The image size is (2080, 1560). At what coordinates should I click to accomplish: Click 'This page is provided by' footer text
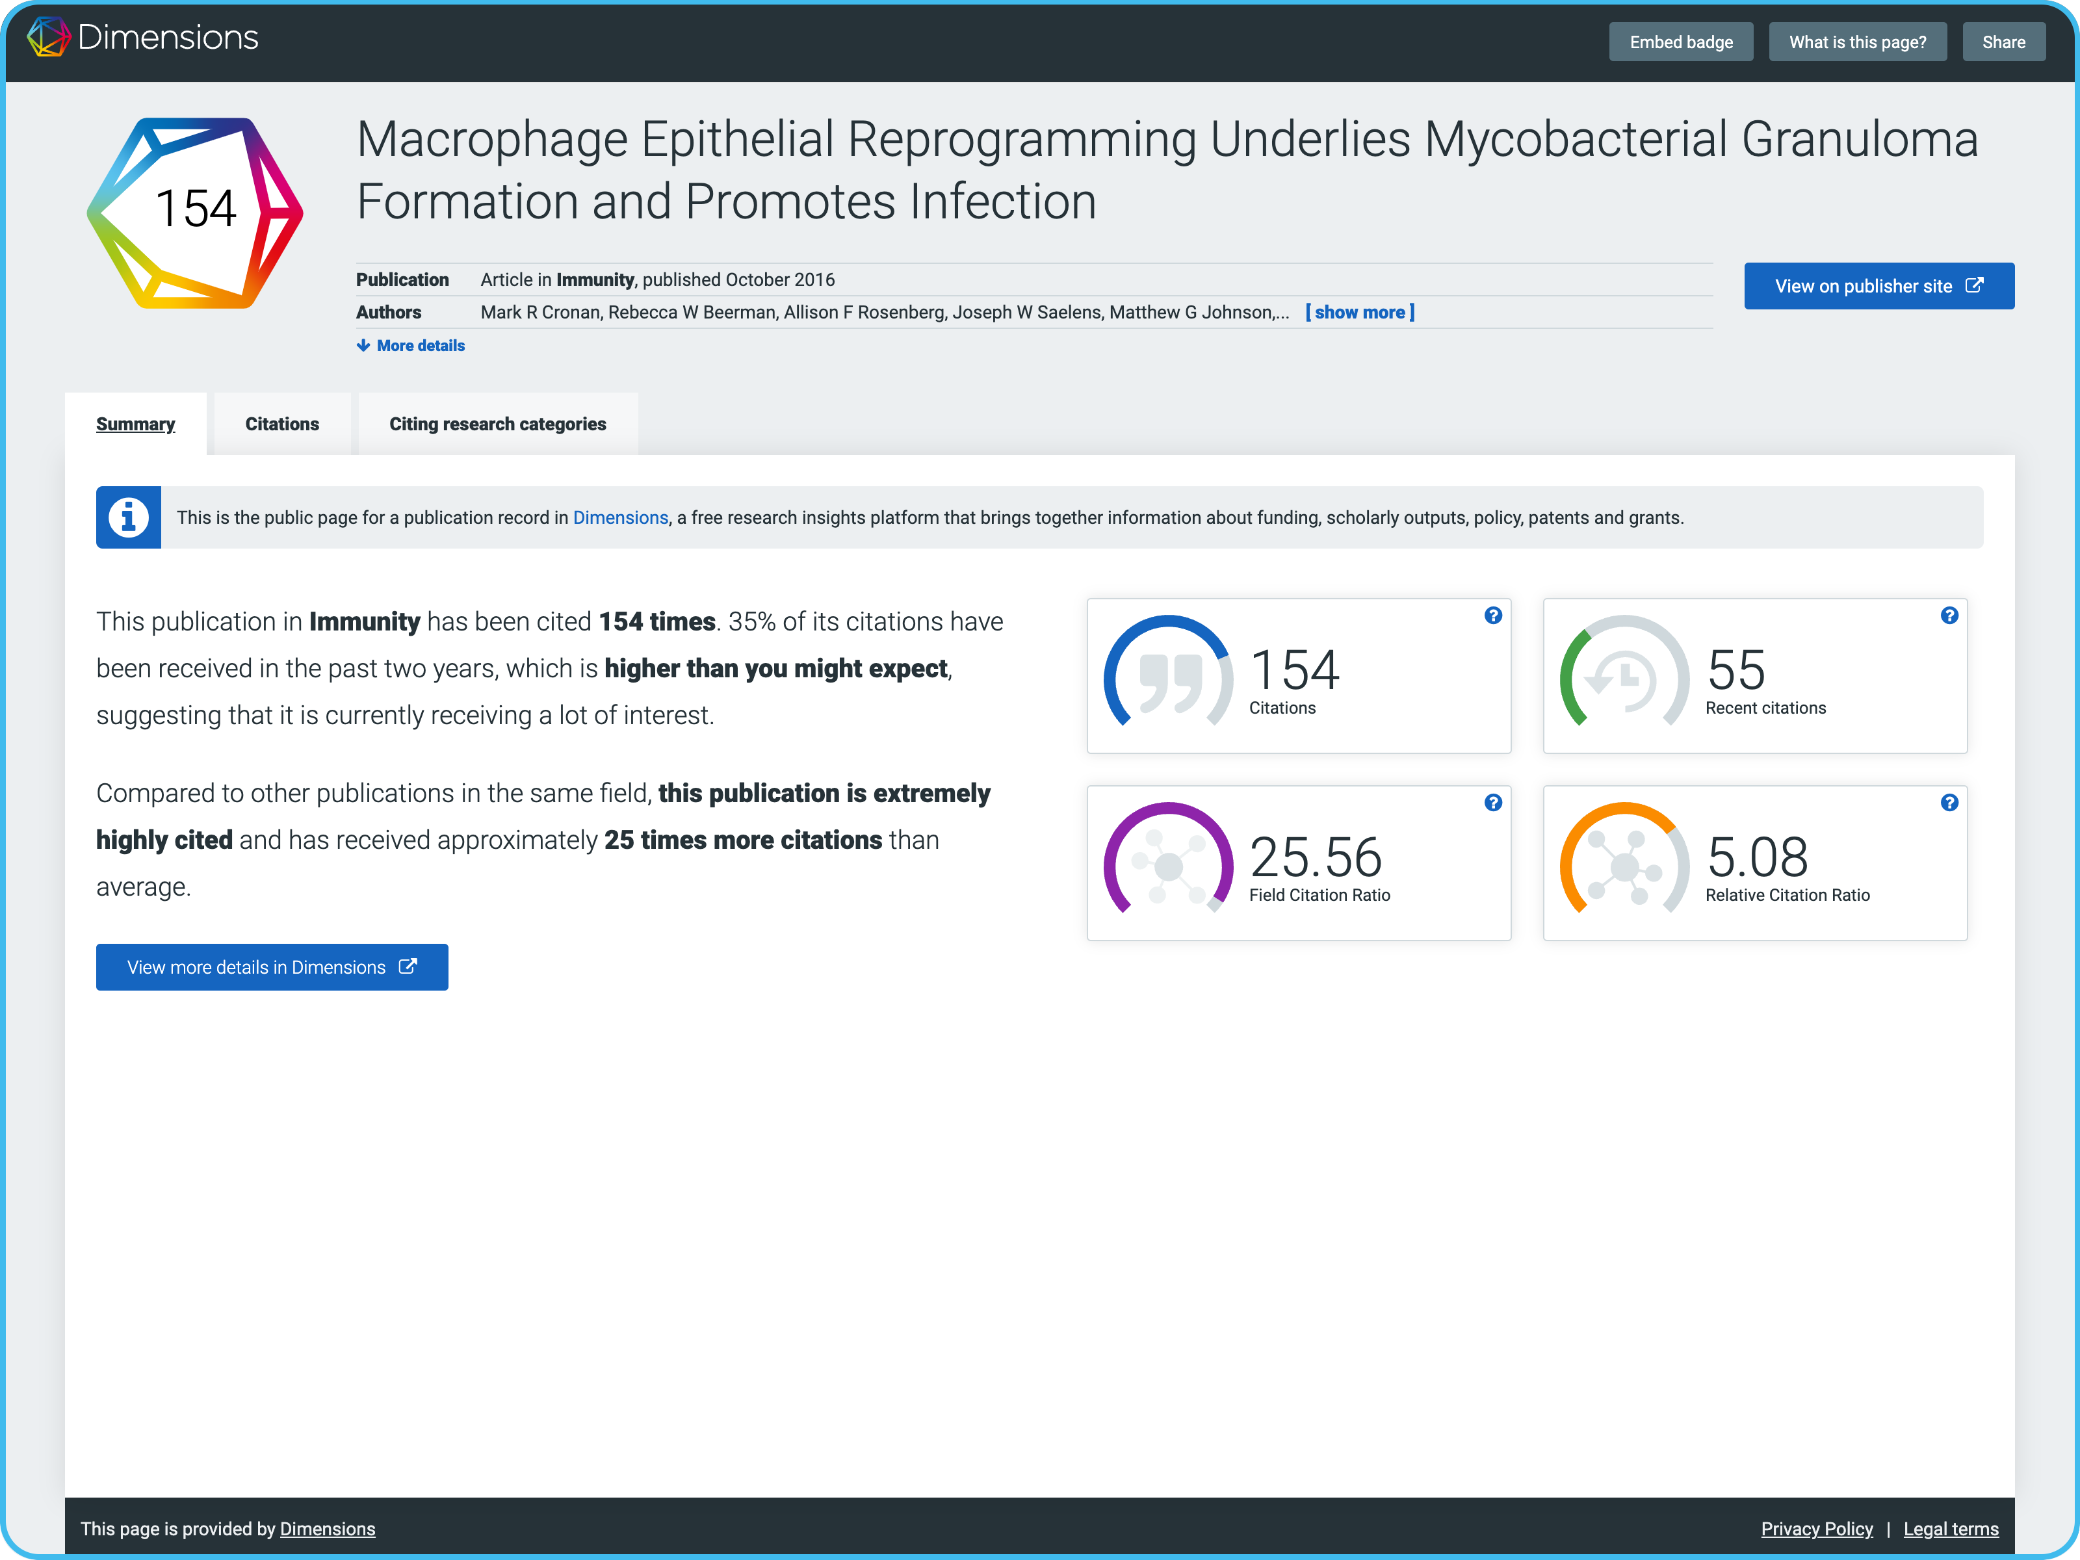pos(177,1529)
